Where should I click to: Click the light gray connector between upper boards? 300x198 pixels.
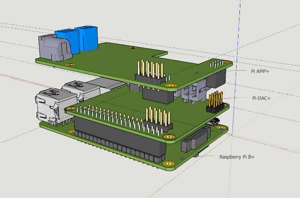192,94
